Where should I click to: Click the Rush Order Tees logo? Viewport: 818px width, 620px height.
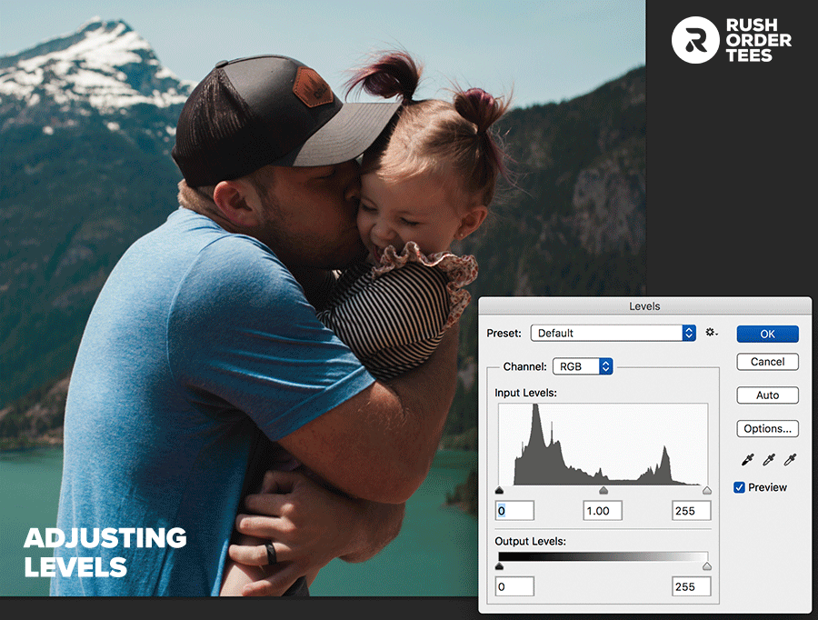[x=733, y=40]
